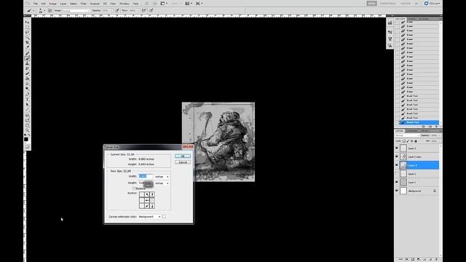Select the Brush tool in toolbox

[x=28, y=58]
